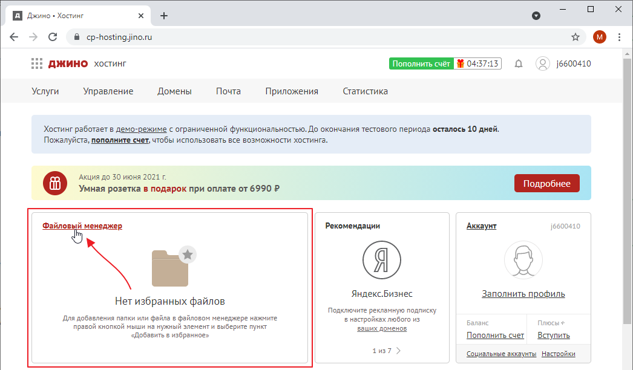This screenshot has width=633, height=370.
Task: Open the Jino services grid menu icon
Action: 37,63
